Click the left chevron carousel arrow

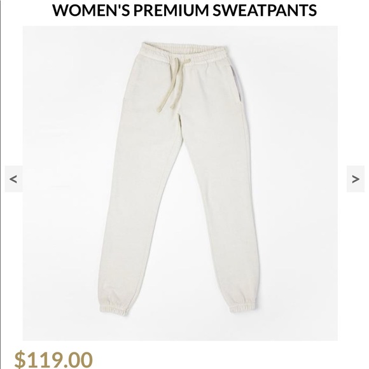point(13,179)
